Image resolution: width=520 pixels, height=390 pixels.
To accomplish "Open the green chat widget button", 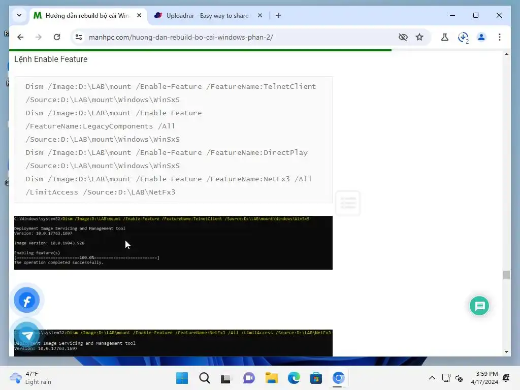I will pyautogui.click(x=479, y=306).
